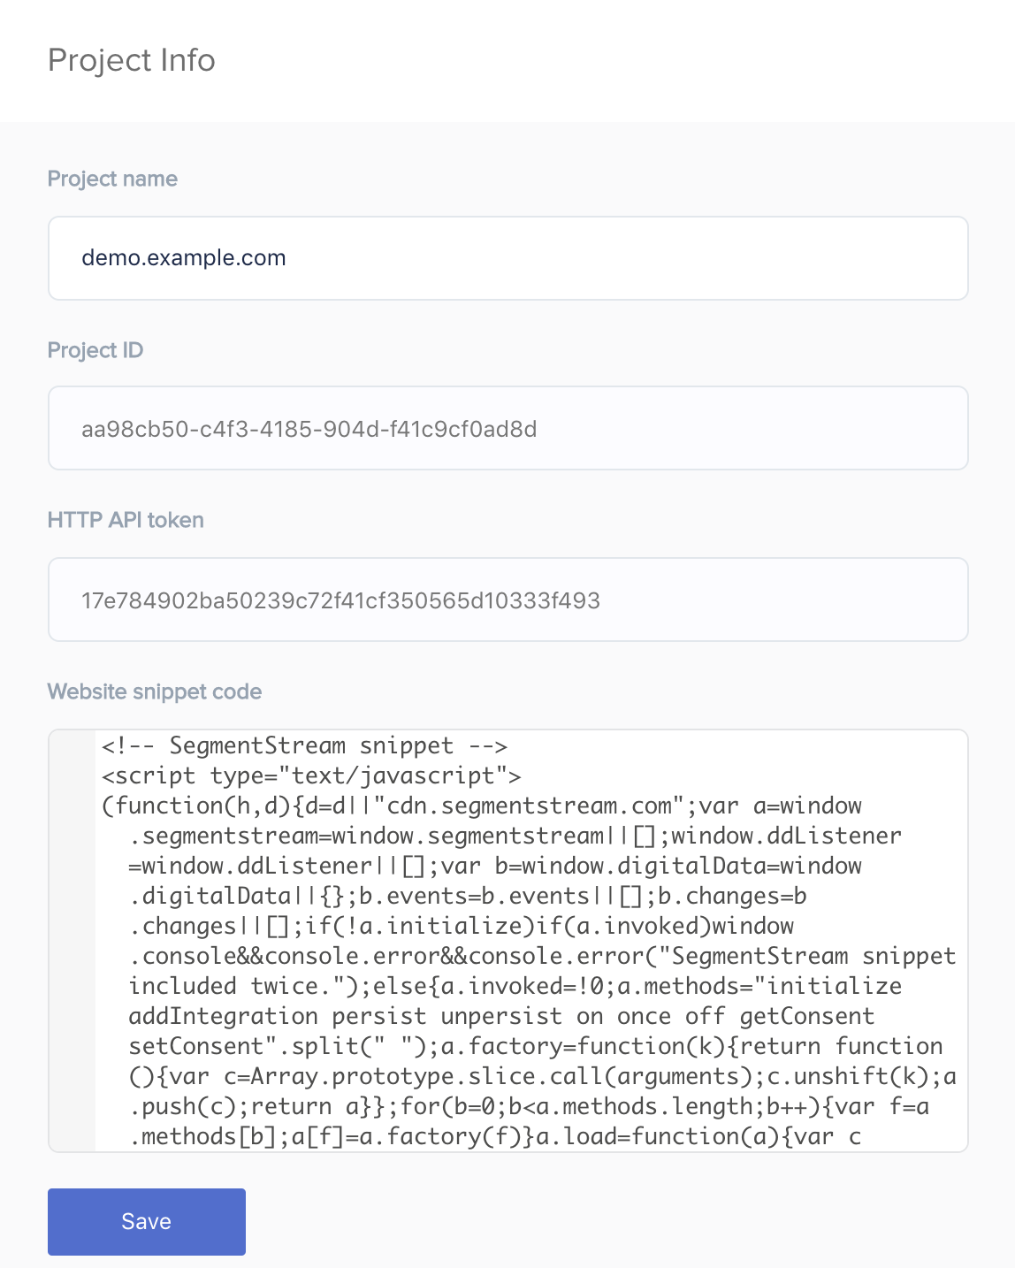Image resolution: width=1015 pixels, height=1268 pixels.
Task: Click the cdn.segmentstream.com code line
Action: 482,806
